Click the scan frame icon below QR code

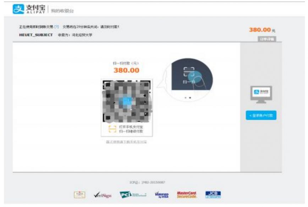(112, 129)
